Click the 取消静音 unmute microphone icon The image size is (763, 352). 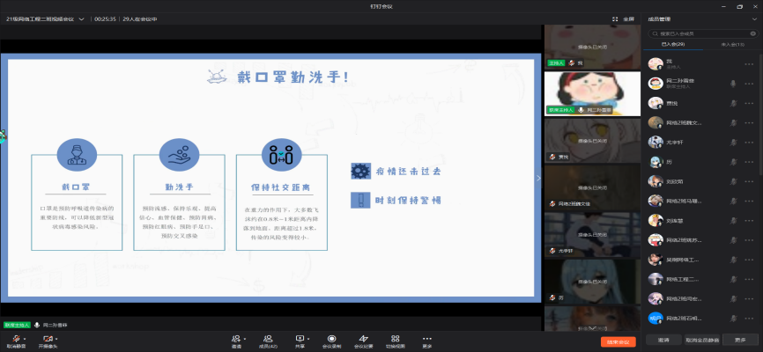[x=14, y=338]
